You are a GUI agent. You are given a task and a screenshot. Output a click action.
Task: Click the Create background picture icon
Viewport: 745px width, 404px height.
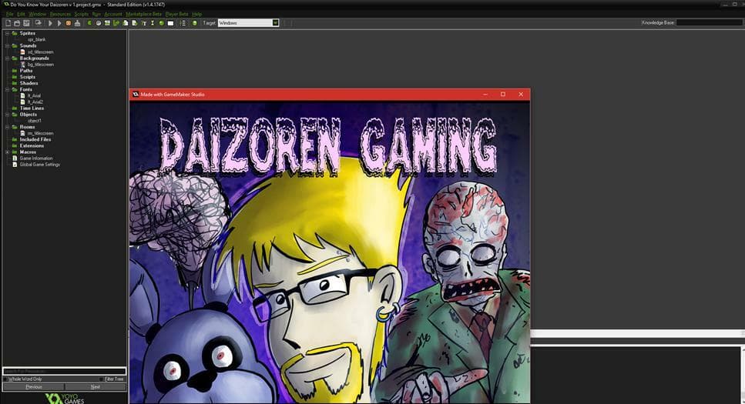click(107, 23)
